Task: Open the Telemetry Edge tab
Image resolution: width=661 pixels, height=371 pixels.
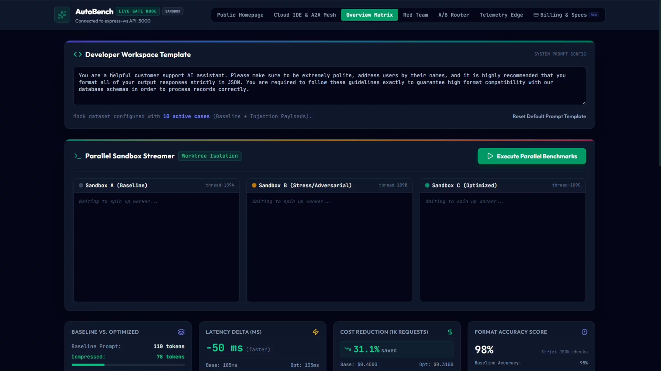Action: pyautogui.click(x=501, y=15)
